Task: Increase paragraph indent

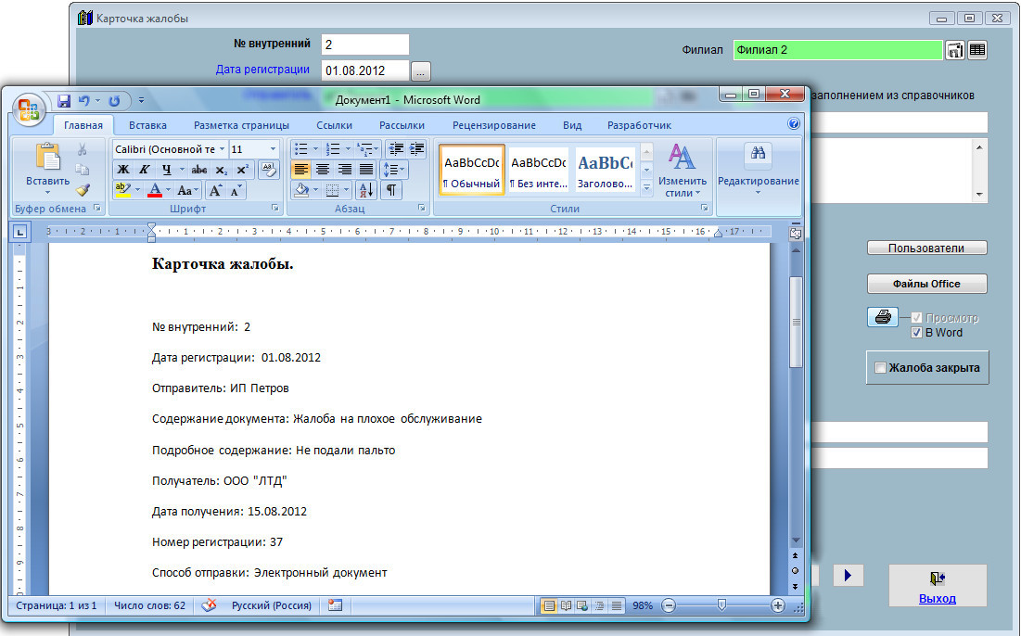Action: coord(416,149)
